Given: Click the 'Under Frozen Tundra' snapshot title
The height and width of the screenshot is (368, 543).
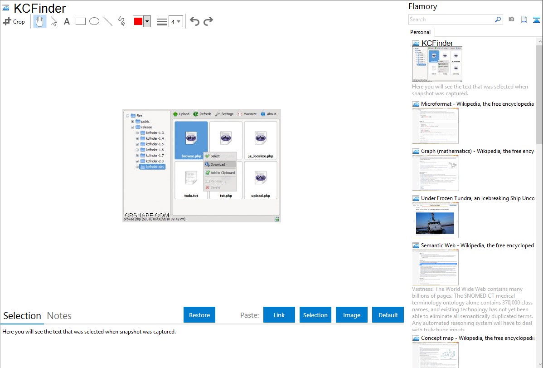Looking at the screenshot, I should point(478,198).
